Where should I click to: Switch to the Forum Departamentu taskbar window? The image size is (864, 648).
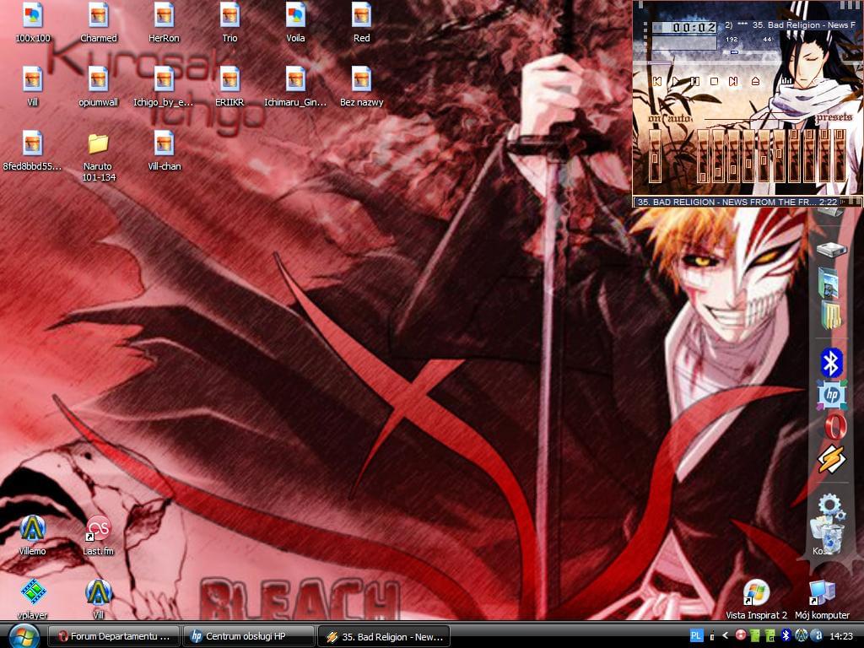[x=114, y=636]
